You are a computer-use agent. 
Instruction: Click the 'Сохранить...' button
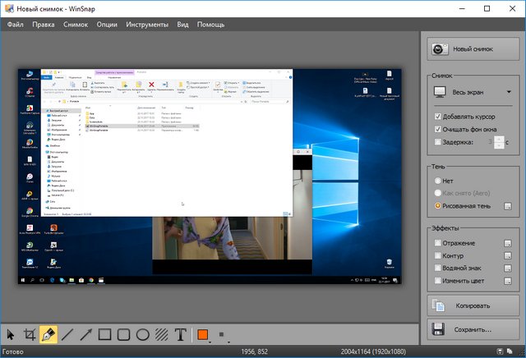click(x=472, y=330)
